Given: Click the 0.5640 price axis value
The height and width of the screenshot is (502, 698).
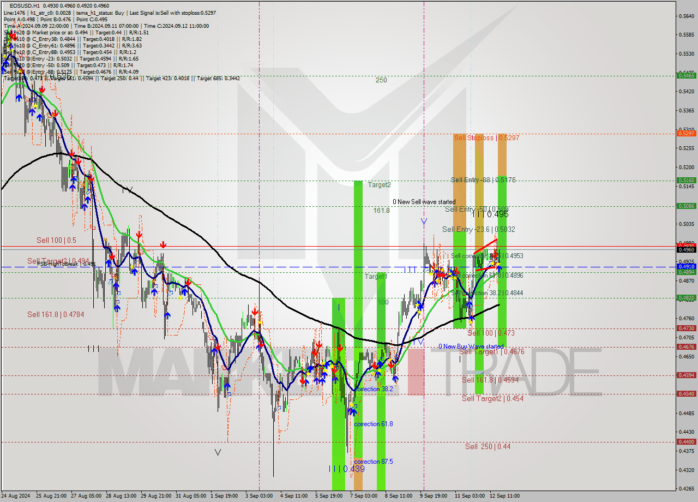Looking at the screenshot, I should [x=687, y=16].
